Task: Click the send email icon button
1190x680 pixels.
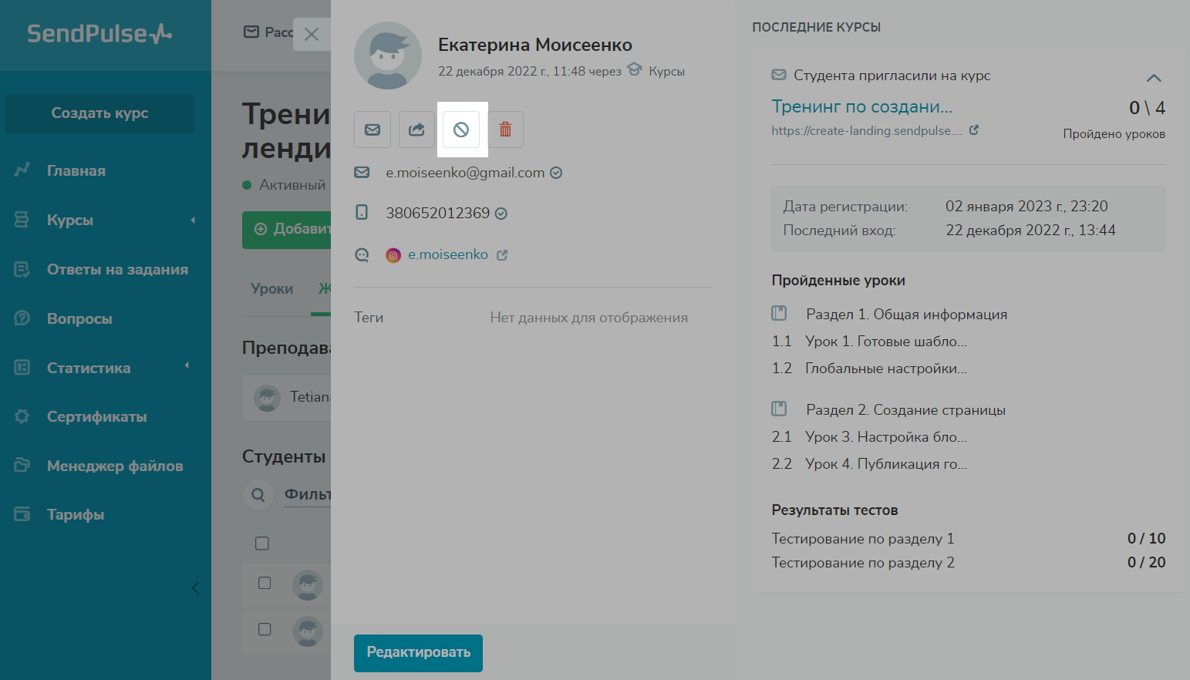Action: (x=373, y=130)
